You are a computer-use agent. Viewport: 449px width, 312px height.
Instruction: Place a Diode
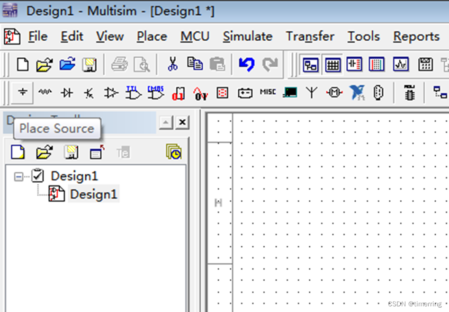click(x=67, y=92)
